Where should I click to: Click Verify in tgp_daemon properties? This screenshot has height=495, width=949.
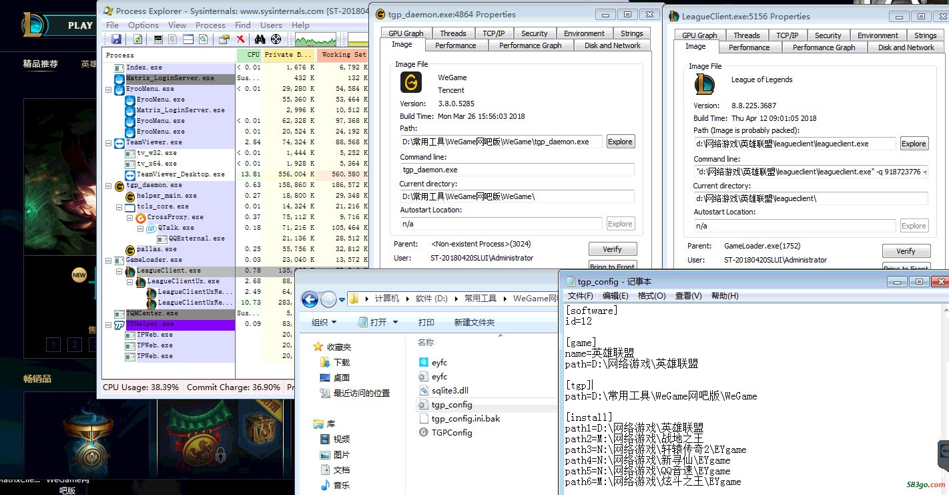pos(612,249)
